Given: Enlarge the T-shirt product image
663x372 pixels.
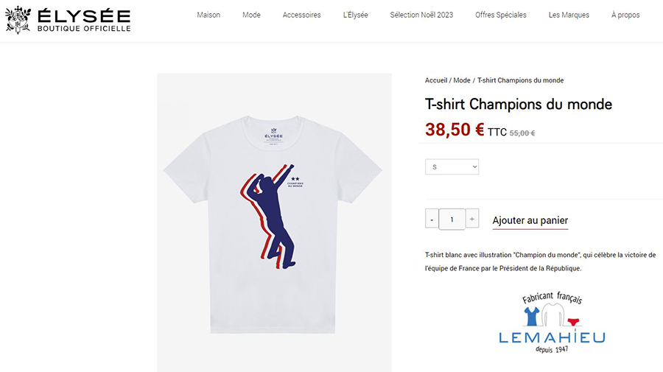Looking at the screenshot, I should point(274,221).
